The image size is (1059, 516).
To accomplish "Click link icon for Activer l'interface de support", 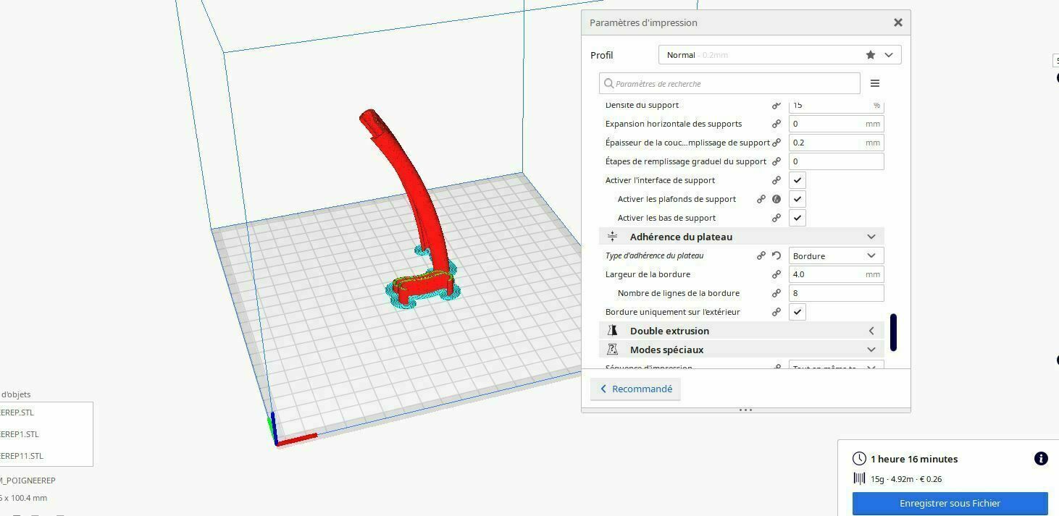I will (777, 180).
